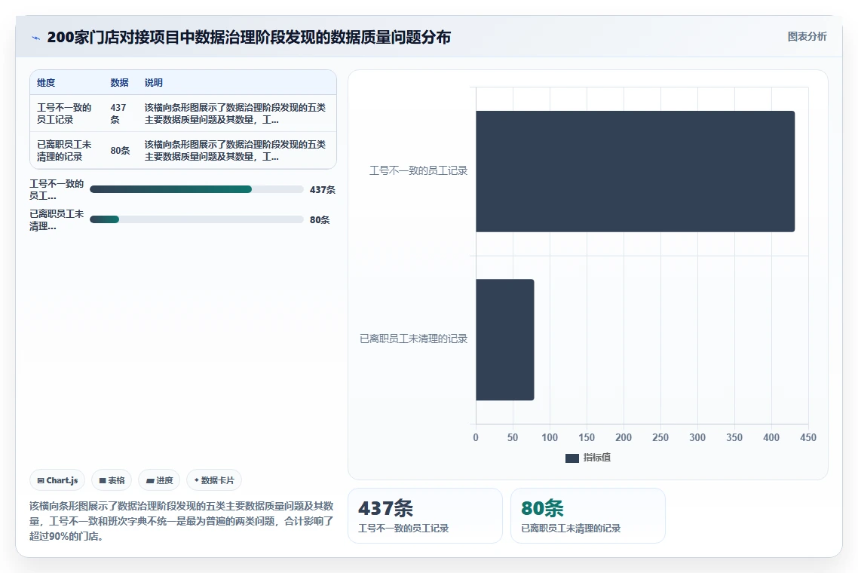Click the 工号不一致的员工记录 bar in chart
Screen dimensions: 858x573
click(635, 171)
